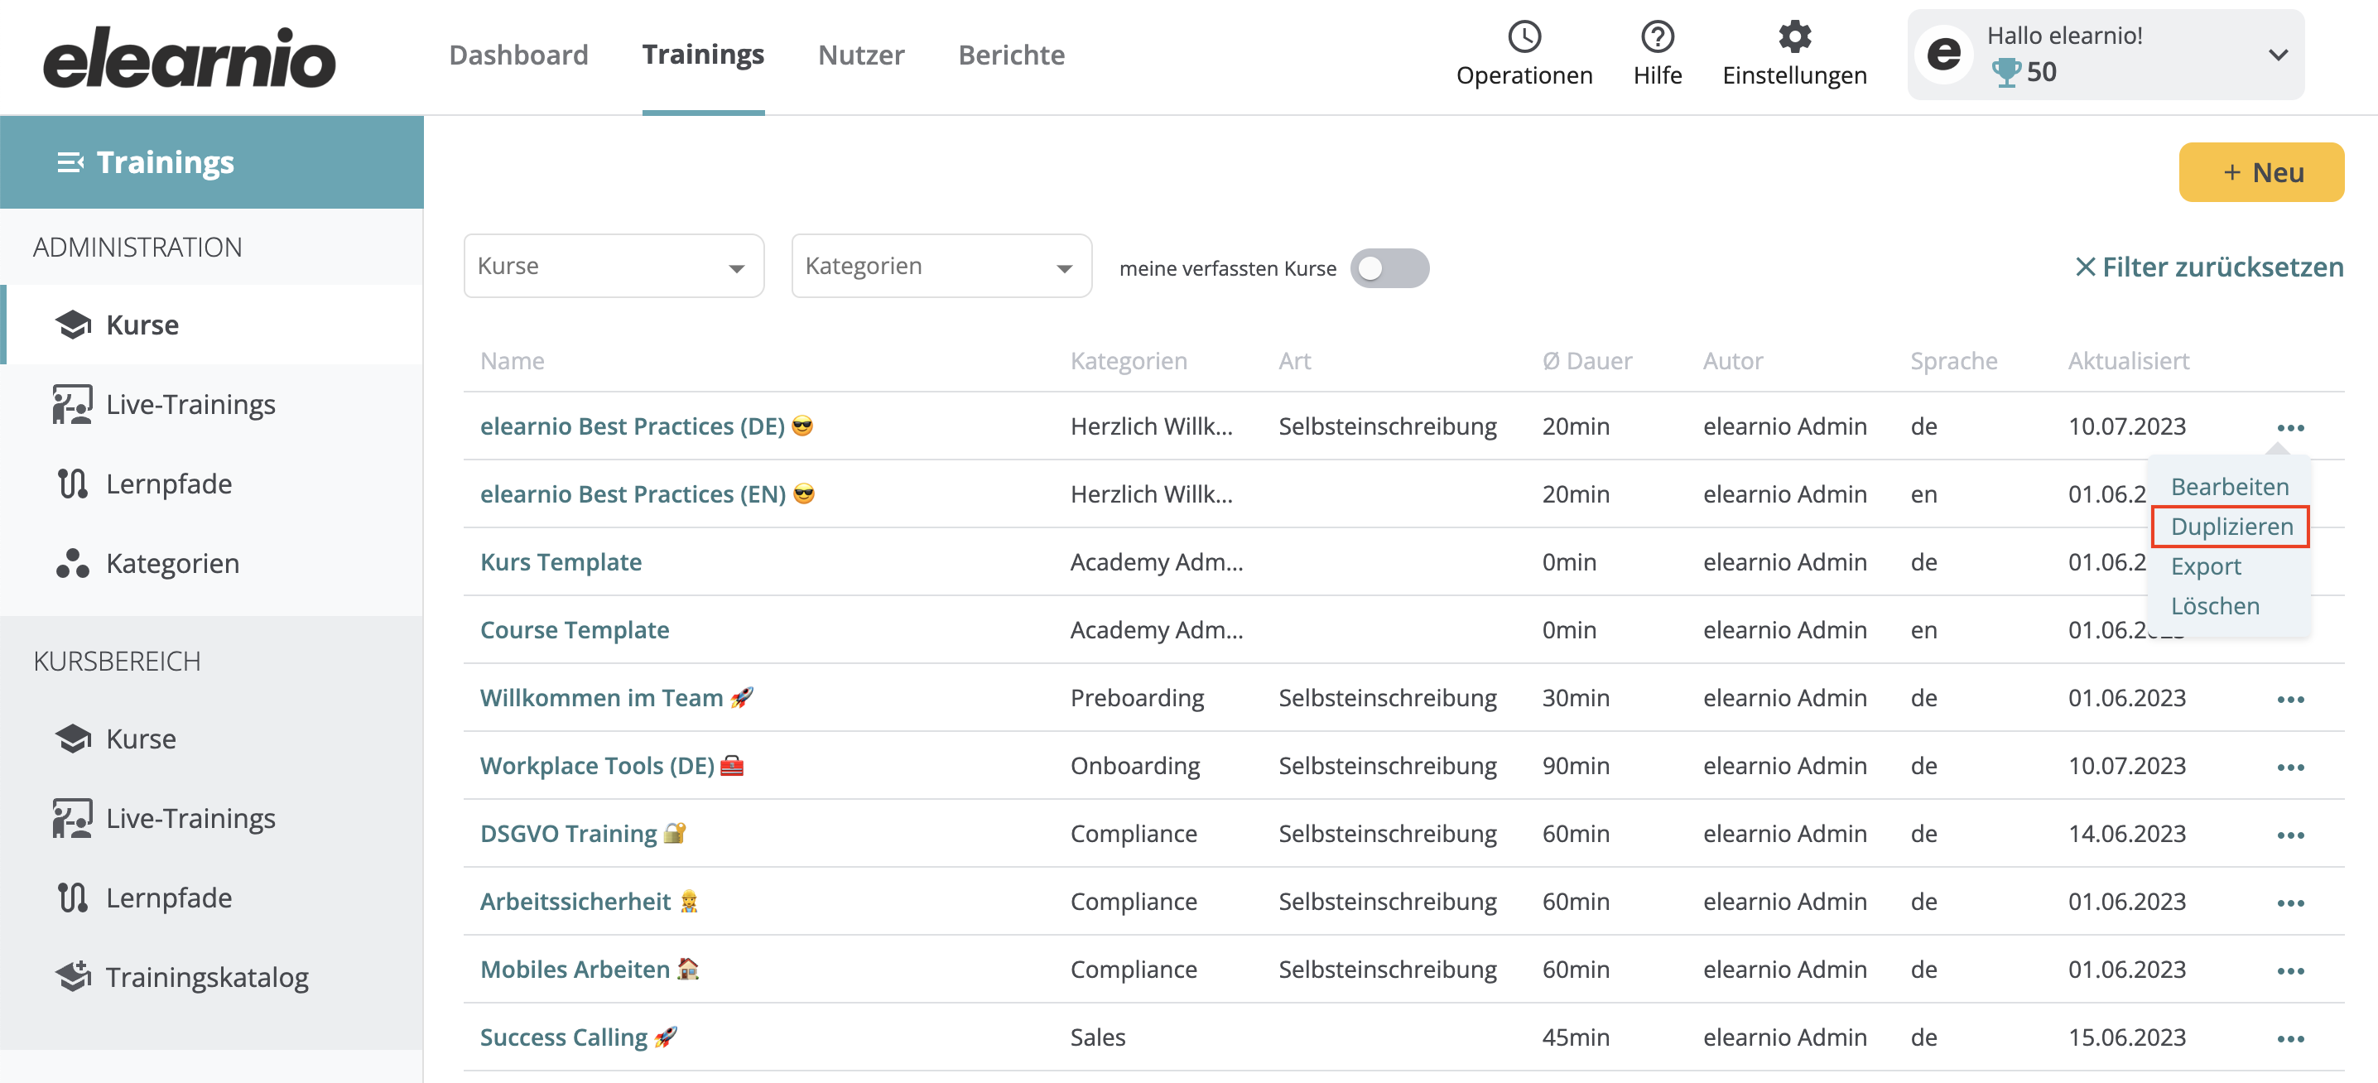Toggle 'meine verfassten Kurse' switch
This screenshot has width=2378, height=1083.
point(1389,267)
